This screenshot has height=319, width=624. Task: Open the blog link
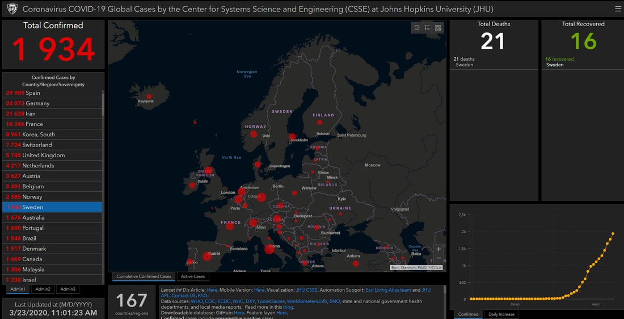288,308
